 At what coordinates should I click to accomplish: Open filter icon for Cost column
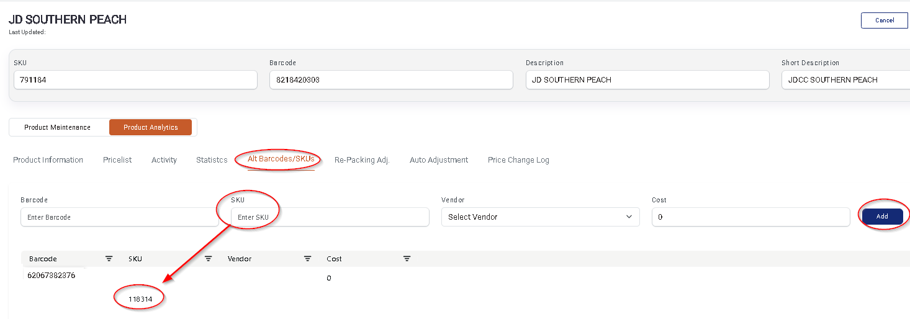click(407, 259)
